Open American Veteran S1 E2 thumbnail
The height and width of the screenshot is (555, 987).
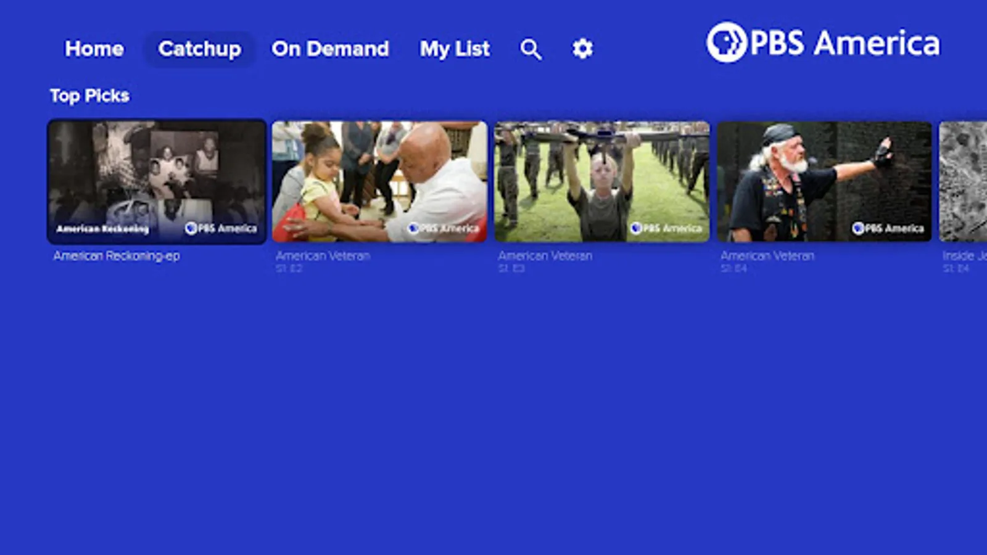pos(379,182)
